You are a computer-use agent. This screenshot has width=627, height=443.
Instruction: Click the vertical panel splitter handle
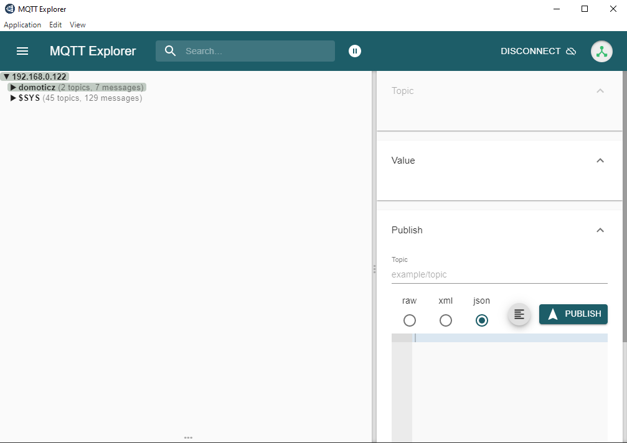374,269
